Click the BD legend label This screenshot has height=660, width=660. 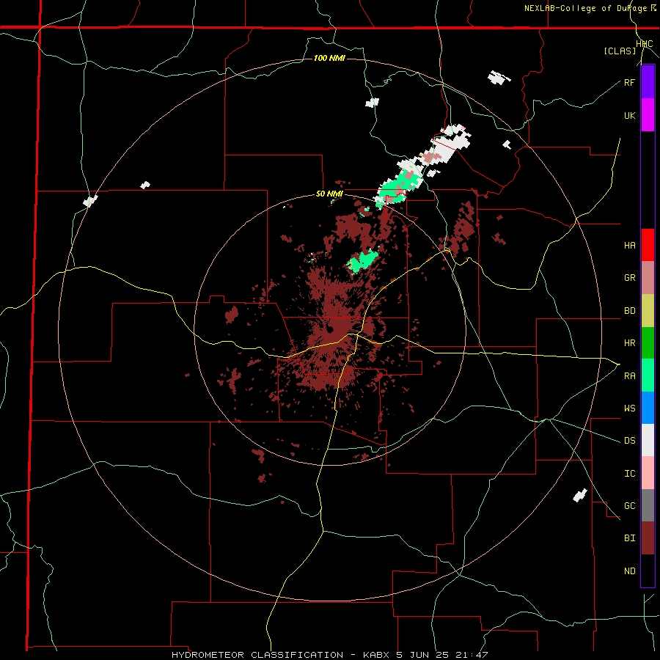[x=630, y=311]
